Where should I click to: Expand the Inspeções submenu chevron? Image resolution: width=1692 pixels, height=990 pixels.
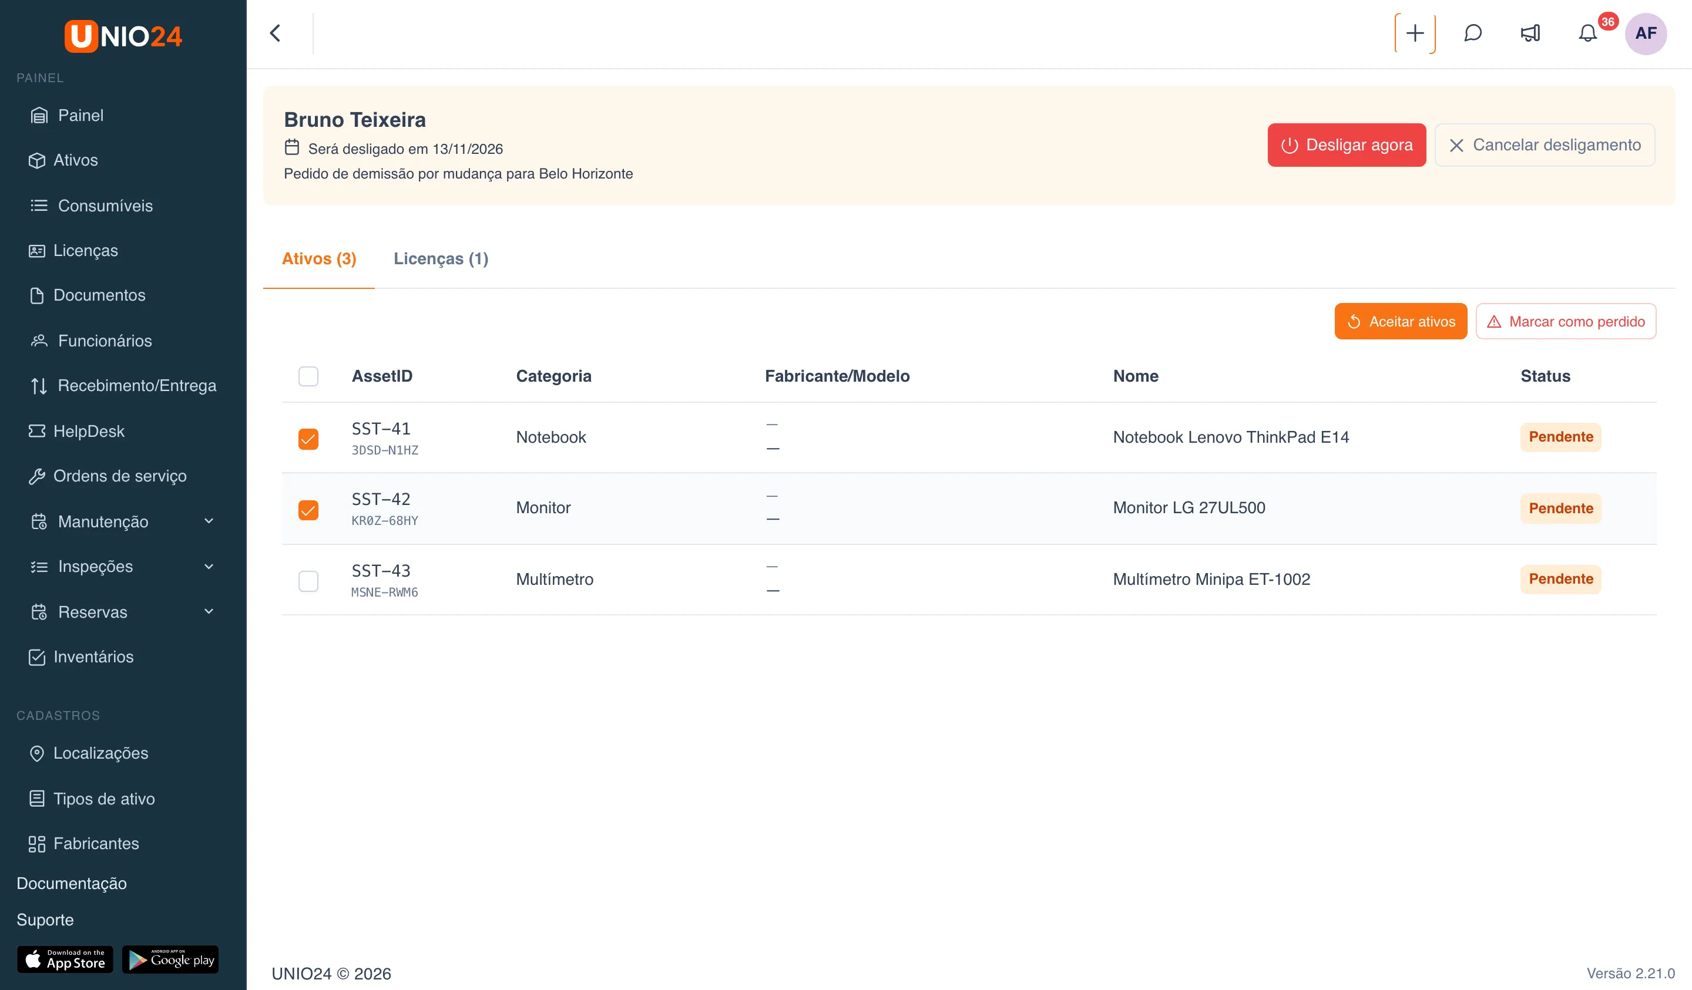click(x=209, y=567)
